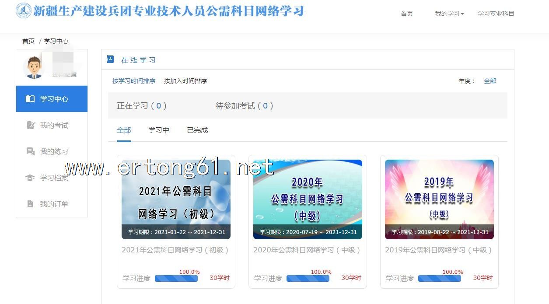549x304 pixels.
Task: Click the 2021年公需科目 progress bar
Action: pyautogui.click(x=176, y=278)
